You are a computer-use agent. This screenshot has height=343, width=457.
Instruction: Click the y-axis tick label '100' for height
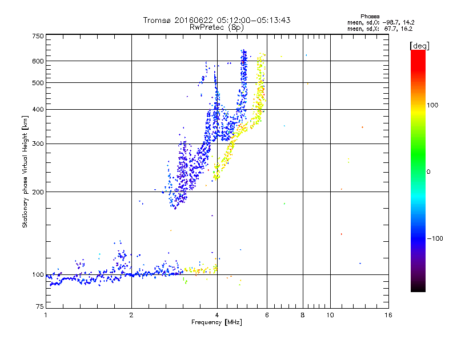pyautogui.click(x=38, y=275)
